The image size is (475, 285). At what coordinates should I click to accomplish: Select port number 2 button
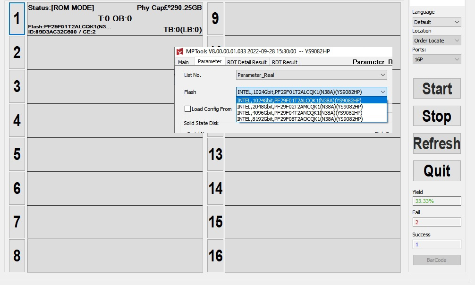tap(17, 52)
